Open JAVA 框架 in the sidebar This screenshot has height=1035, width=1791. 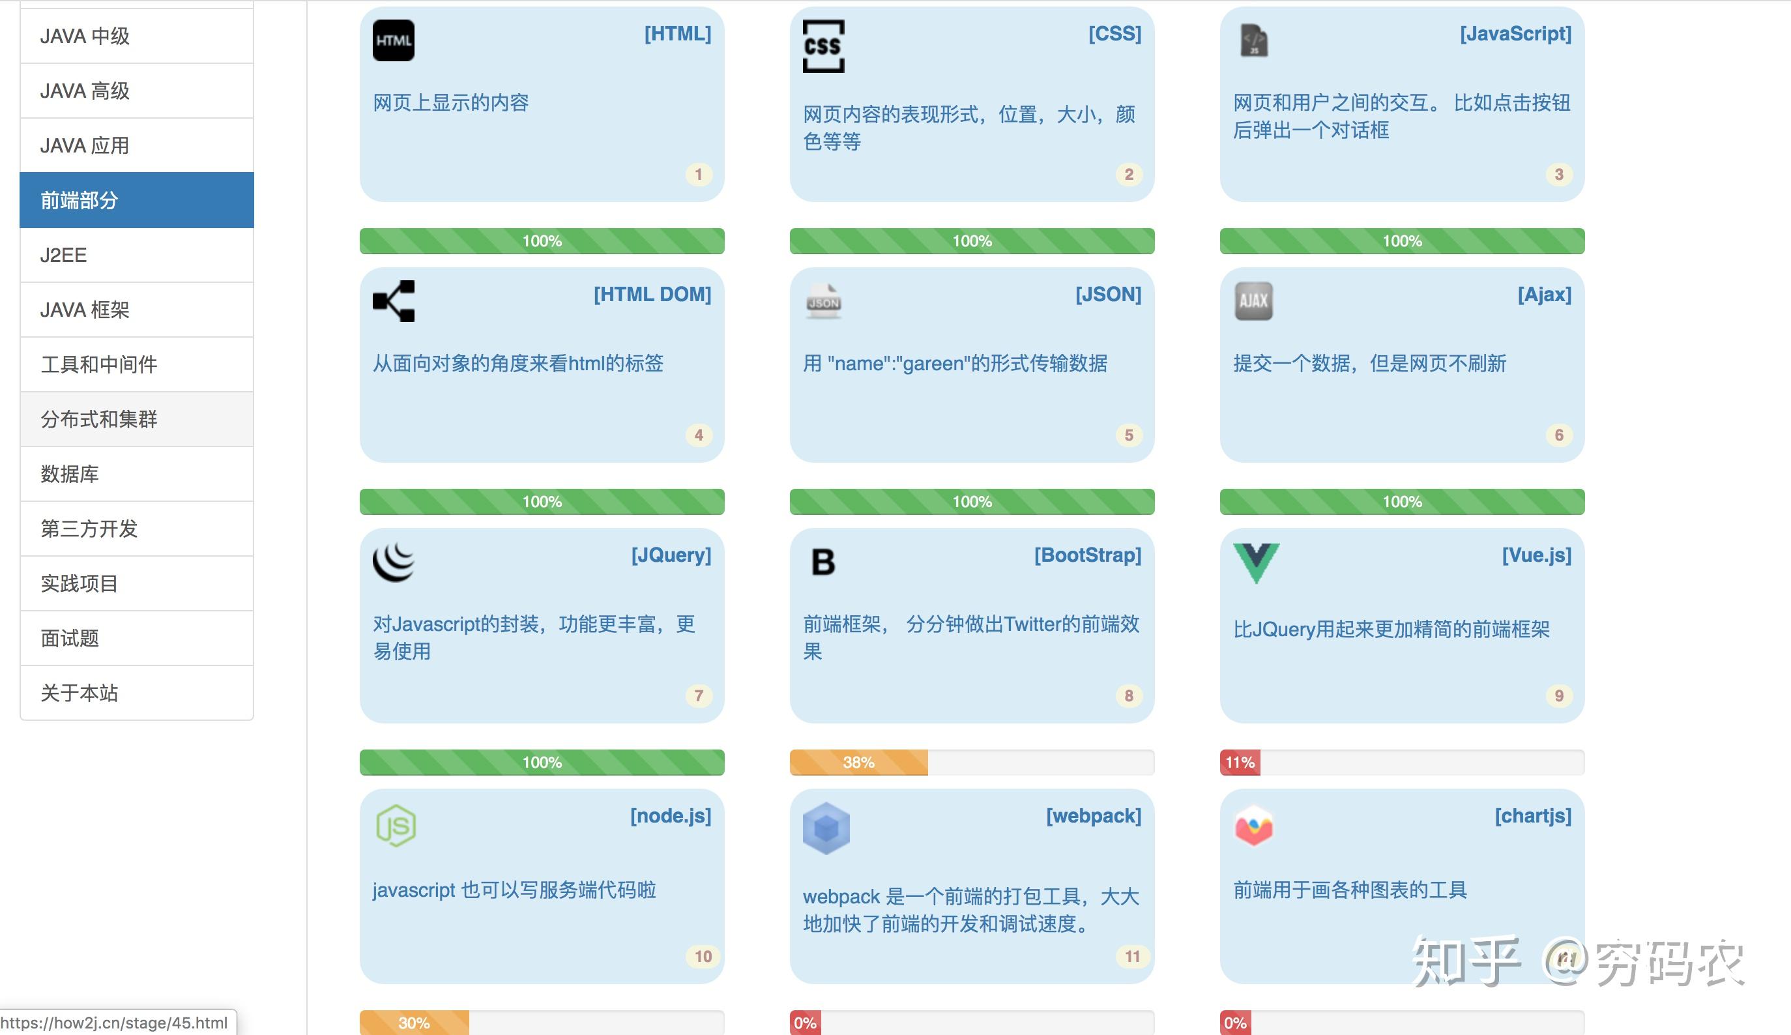[x=136, y=309]
